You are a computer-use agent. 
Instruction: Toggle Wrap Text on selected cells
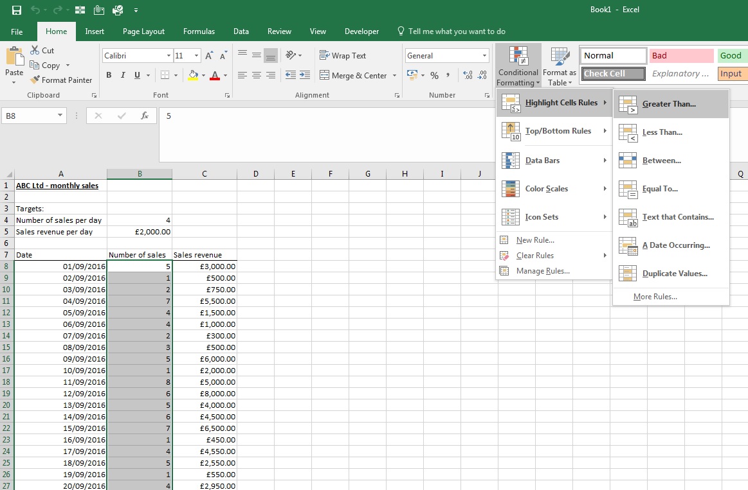tap(343, 56)
